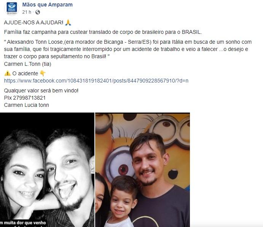Viewport: 263px width, 227px height.
Task: Open the black and white couple photo
Action: [x=47, y=170]
